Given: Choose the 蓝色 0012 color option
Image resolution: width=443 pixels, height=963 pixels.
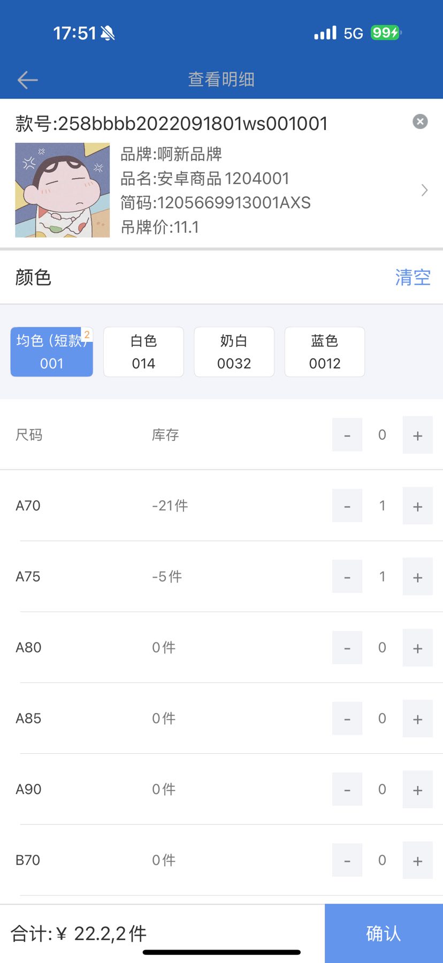Looking at the screenshot, I should pyautogui.click(x=325, y=352).
